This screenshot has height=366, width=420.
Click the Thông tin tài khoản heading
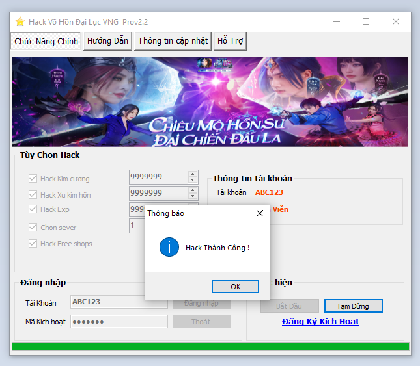252,178
